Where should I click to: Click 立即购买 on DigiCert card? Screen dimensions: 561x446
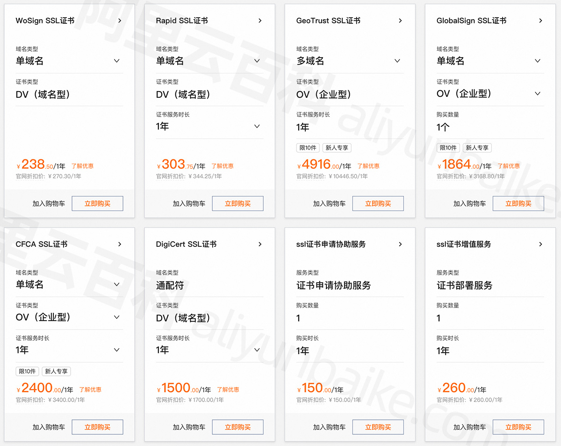tap(237, 427)
